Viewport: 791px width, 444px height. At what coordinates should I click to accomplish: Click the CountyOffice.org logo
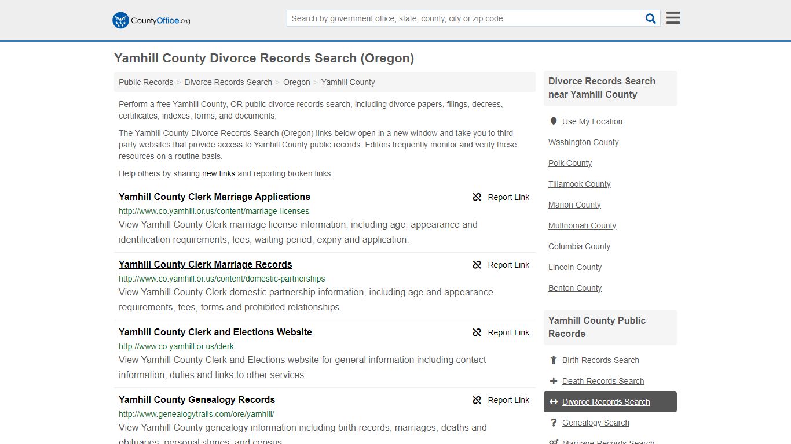click(x=151, y=20)
